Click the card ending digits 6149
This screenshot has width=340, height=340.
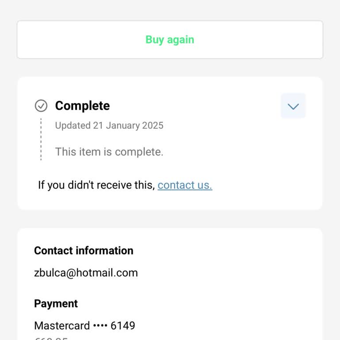[x=123, y=326]
